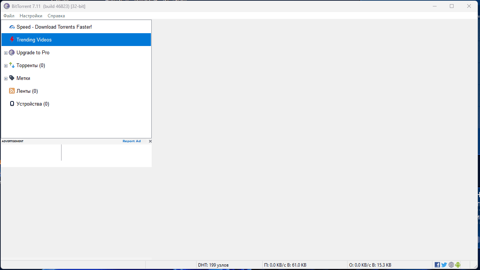Minimize the BitTorrent window
The image size is (480, 270).
[434, 6]
